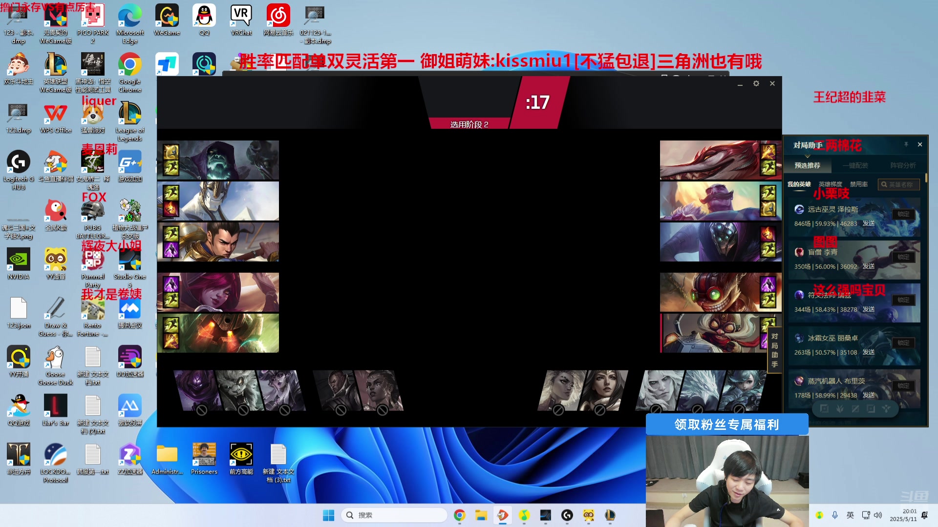Open the League client settings gear
The image size is (938, 527).
pyautogui.click(x=756, y=83)
